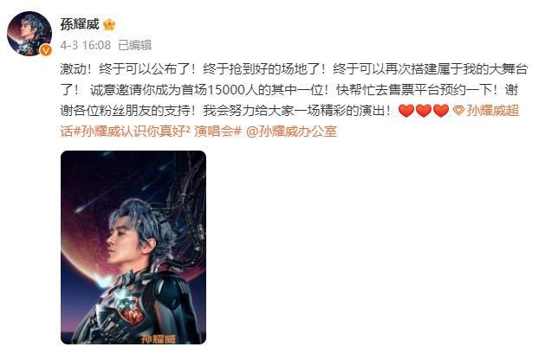Click the middle red heart emoji
545x347 pixels.
(x=424, y=111)
